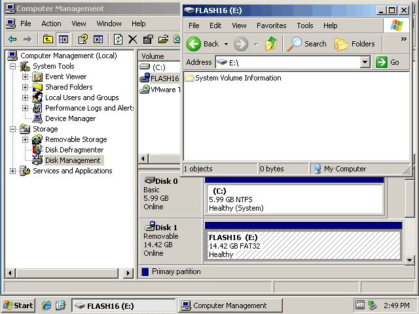Click the Up folder icon in FLASH16 window

271,44
